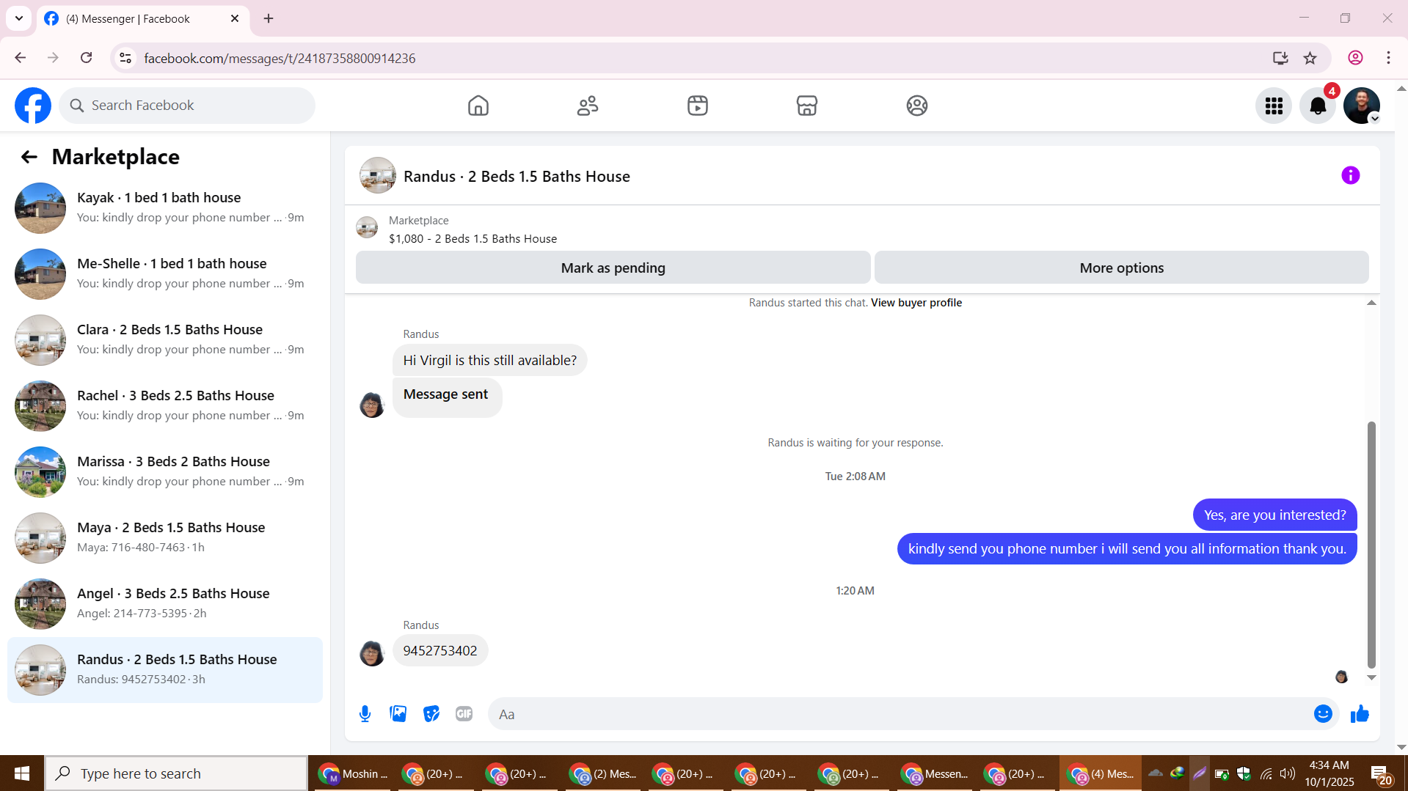1408x791 pixels.
Task: Open a new browser tab
Action: click(x=269, y=18)
